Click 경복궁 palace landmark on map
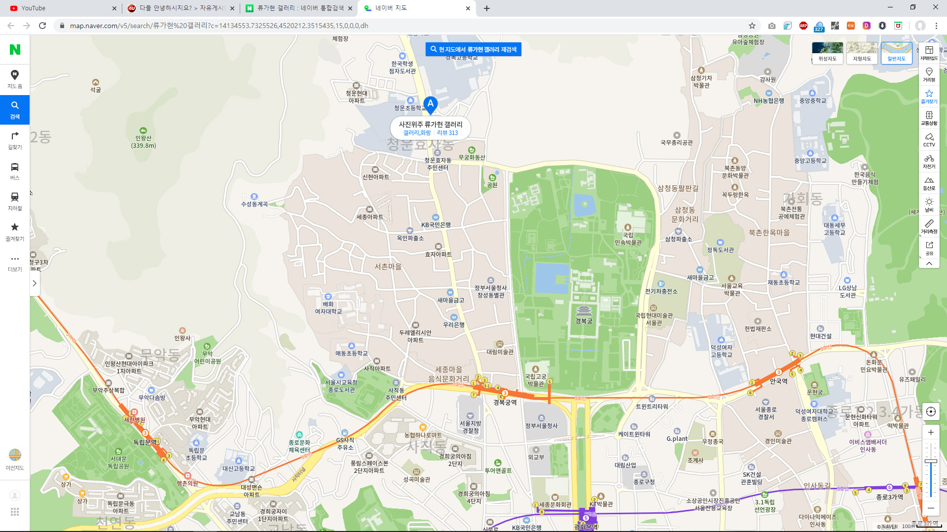947x532 pixels. point(583,315)
